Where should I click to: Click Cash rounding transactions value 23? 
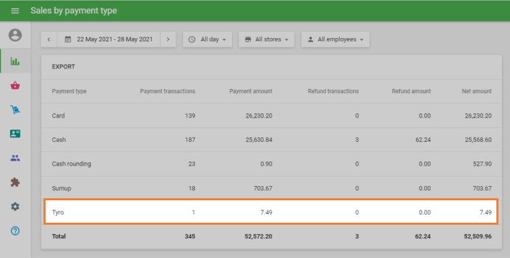click(192, 164)
